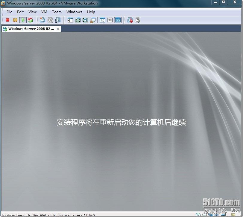Open the File menu
The width and height of the screenshot is (243, 217).
pyautogui.click(x=9, y=12)
